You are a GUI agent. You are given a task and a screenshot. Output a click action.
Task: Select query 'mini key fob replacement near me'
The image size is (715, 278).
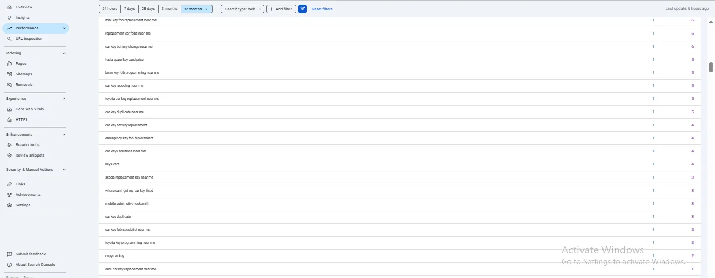[x=130, y=20]
